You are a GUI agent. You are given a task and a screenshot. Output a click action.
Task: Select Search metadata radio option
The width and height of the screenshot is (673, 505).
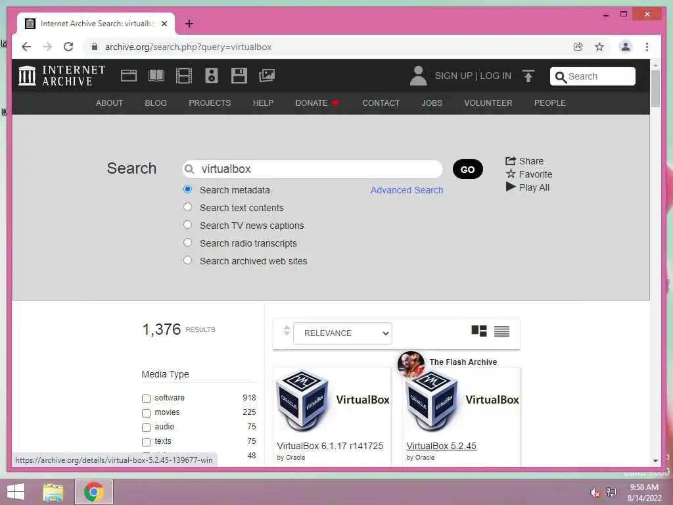pyautogui.click(x=187, y=189)
